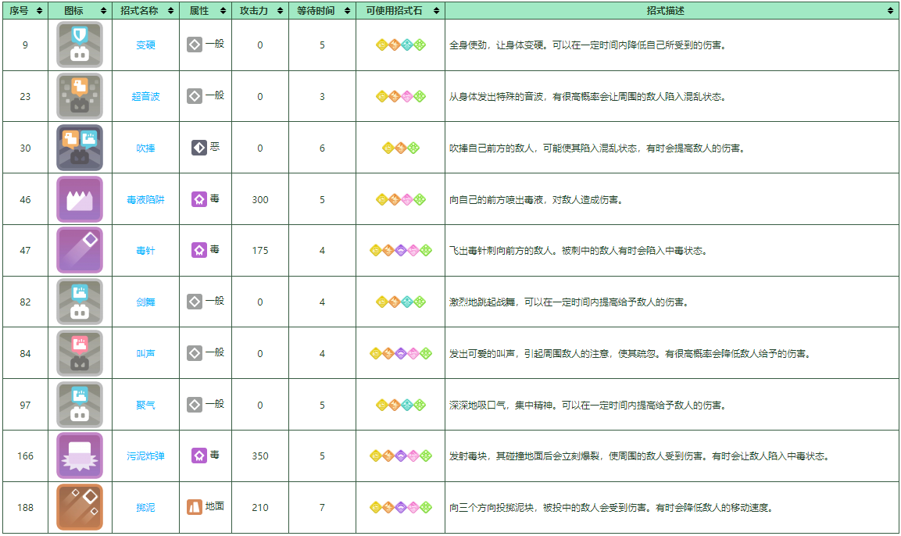Click the 掷泥 move icon
The width and height of the screenshot is (901, 536).
(80, 507)
